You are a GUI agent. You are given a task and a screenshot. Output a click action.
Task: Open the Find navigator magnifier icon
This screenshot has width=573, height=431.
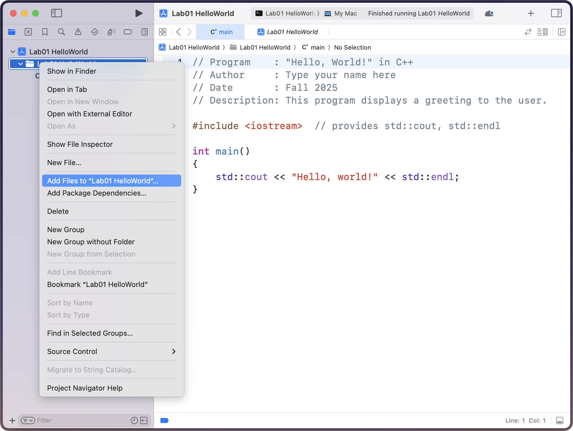click(x=62, y=32)
